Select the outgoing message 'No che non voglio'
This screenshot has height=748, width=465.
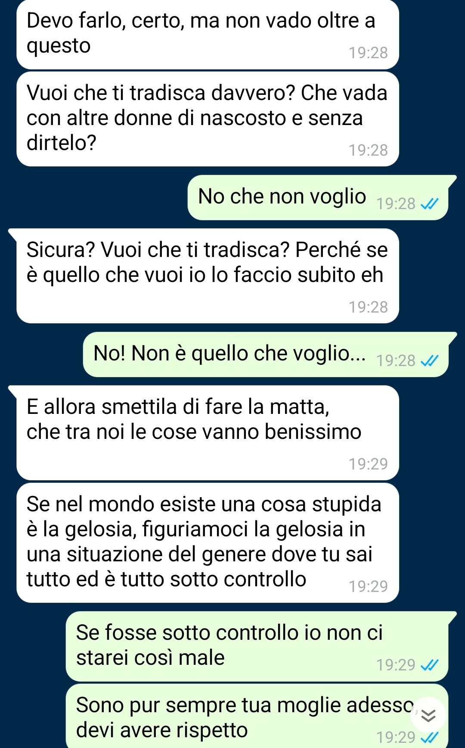318,197
